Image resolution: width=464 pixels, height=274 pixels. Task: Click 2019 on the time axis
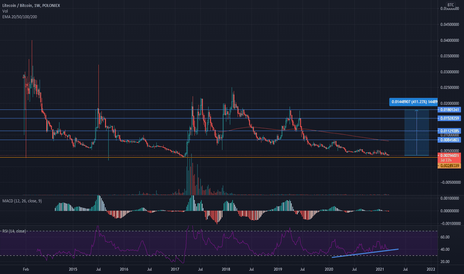pos(278,269)
